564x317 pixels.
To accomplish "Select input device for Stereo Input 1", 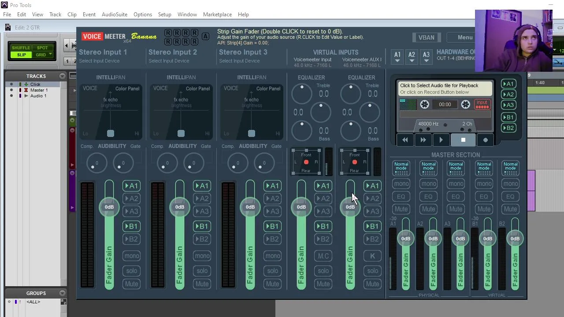I will tap(99, 61).
